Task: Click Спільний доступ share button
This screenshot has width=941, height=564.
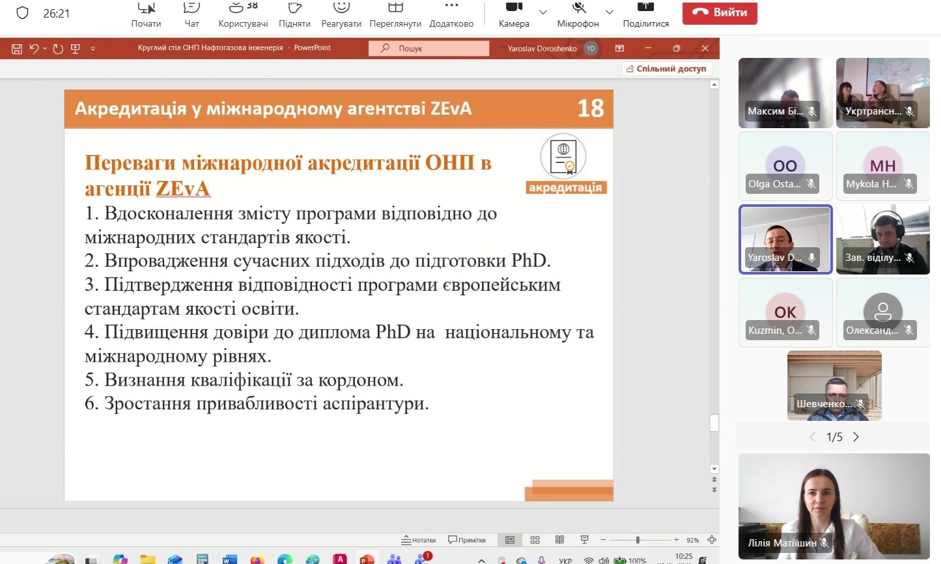Action: pyautogui.click(x=666, y=68)
